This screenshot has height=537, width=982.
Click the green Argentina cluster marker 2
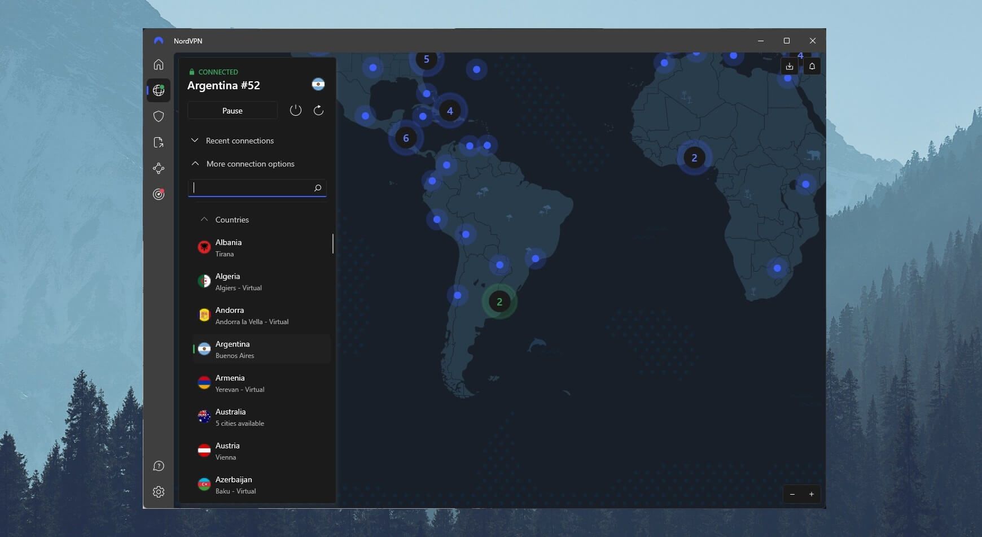(x=499, y=302)
